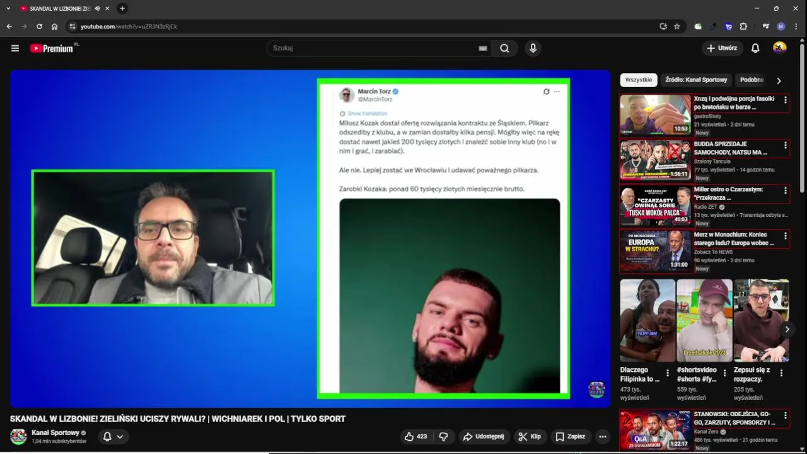
Task: Start voice search with the microphone
Action: (x=533, y=48)
